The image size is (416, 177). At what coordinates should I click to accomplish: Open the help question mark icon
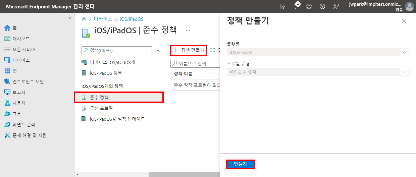pos(322,6)
